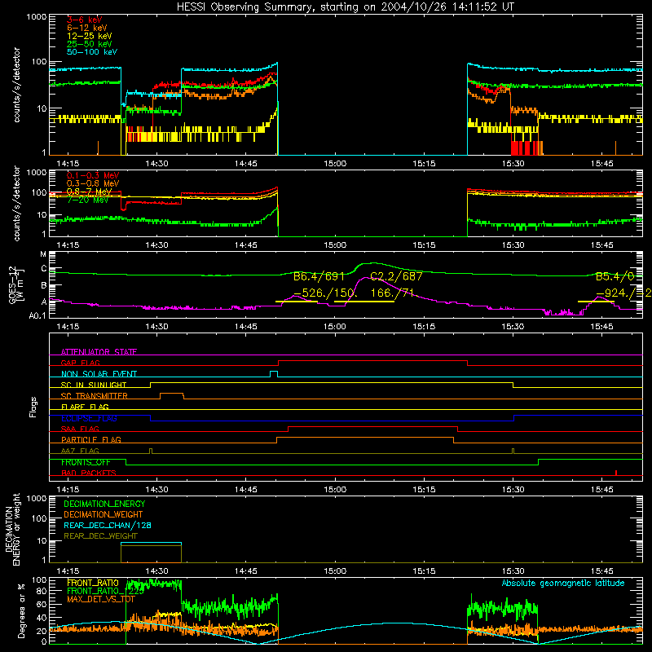
Task: Click the '7-20 MeV' legend entry
Action: [87, 200]
